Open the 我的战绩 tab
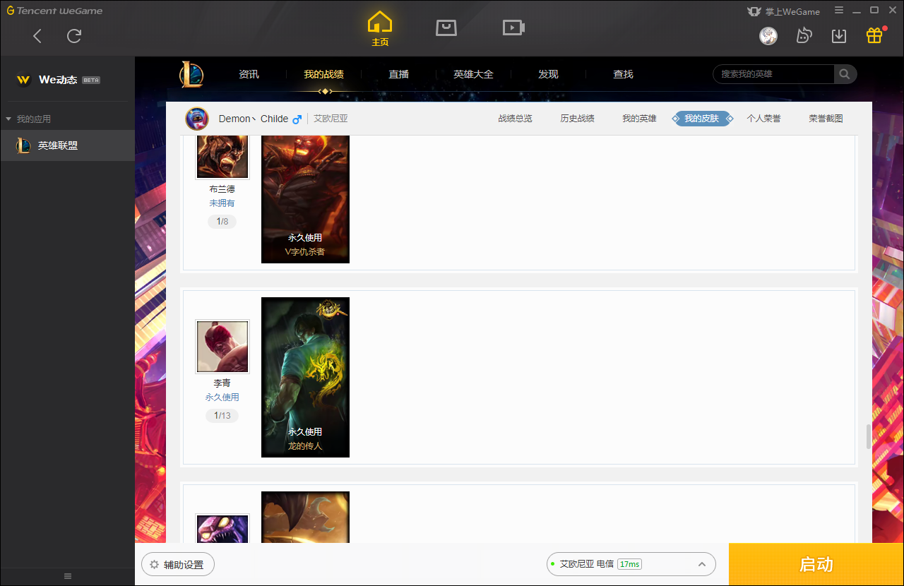This screenshot has height=586, width=904. tap(323, 74)
